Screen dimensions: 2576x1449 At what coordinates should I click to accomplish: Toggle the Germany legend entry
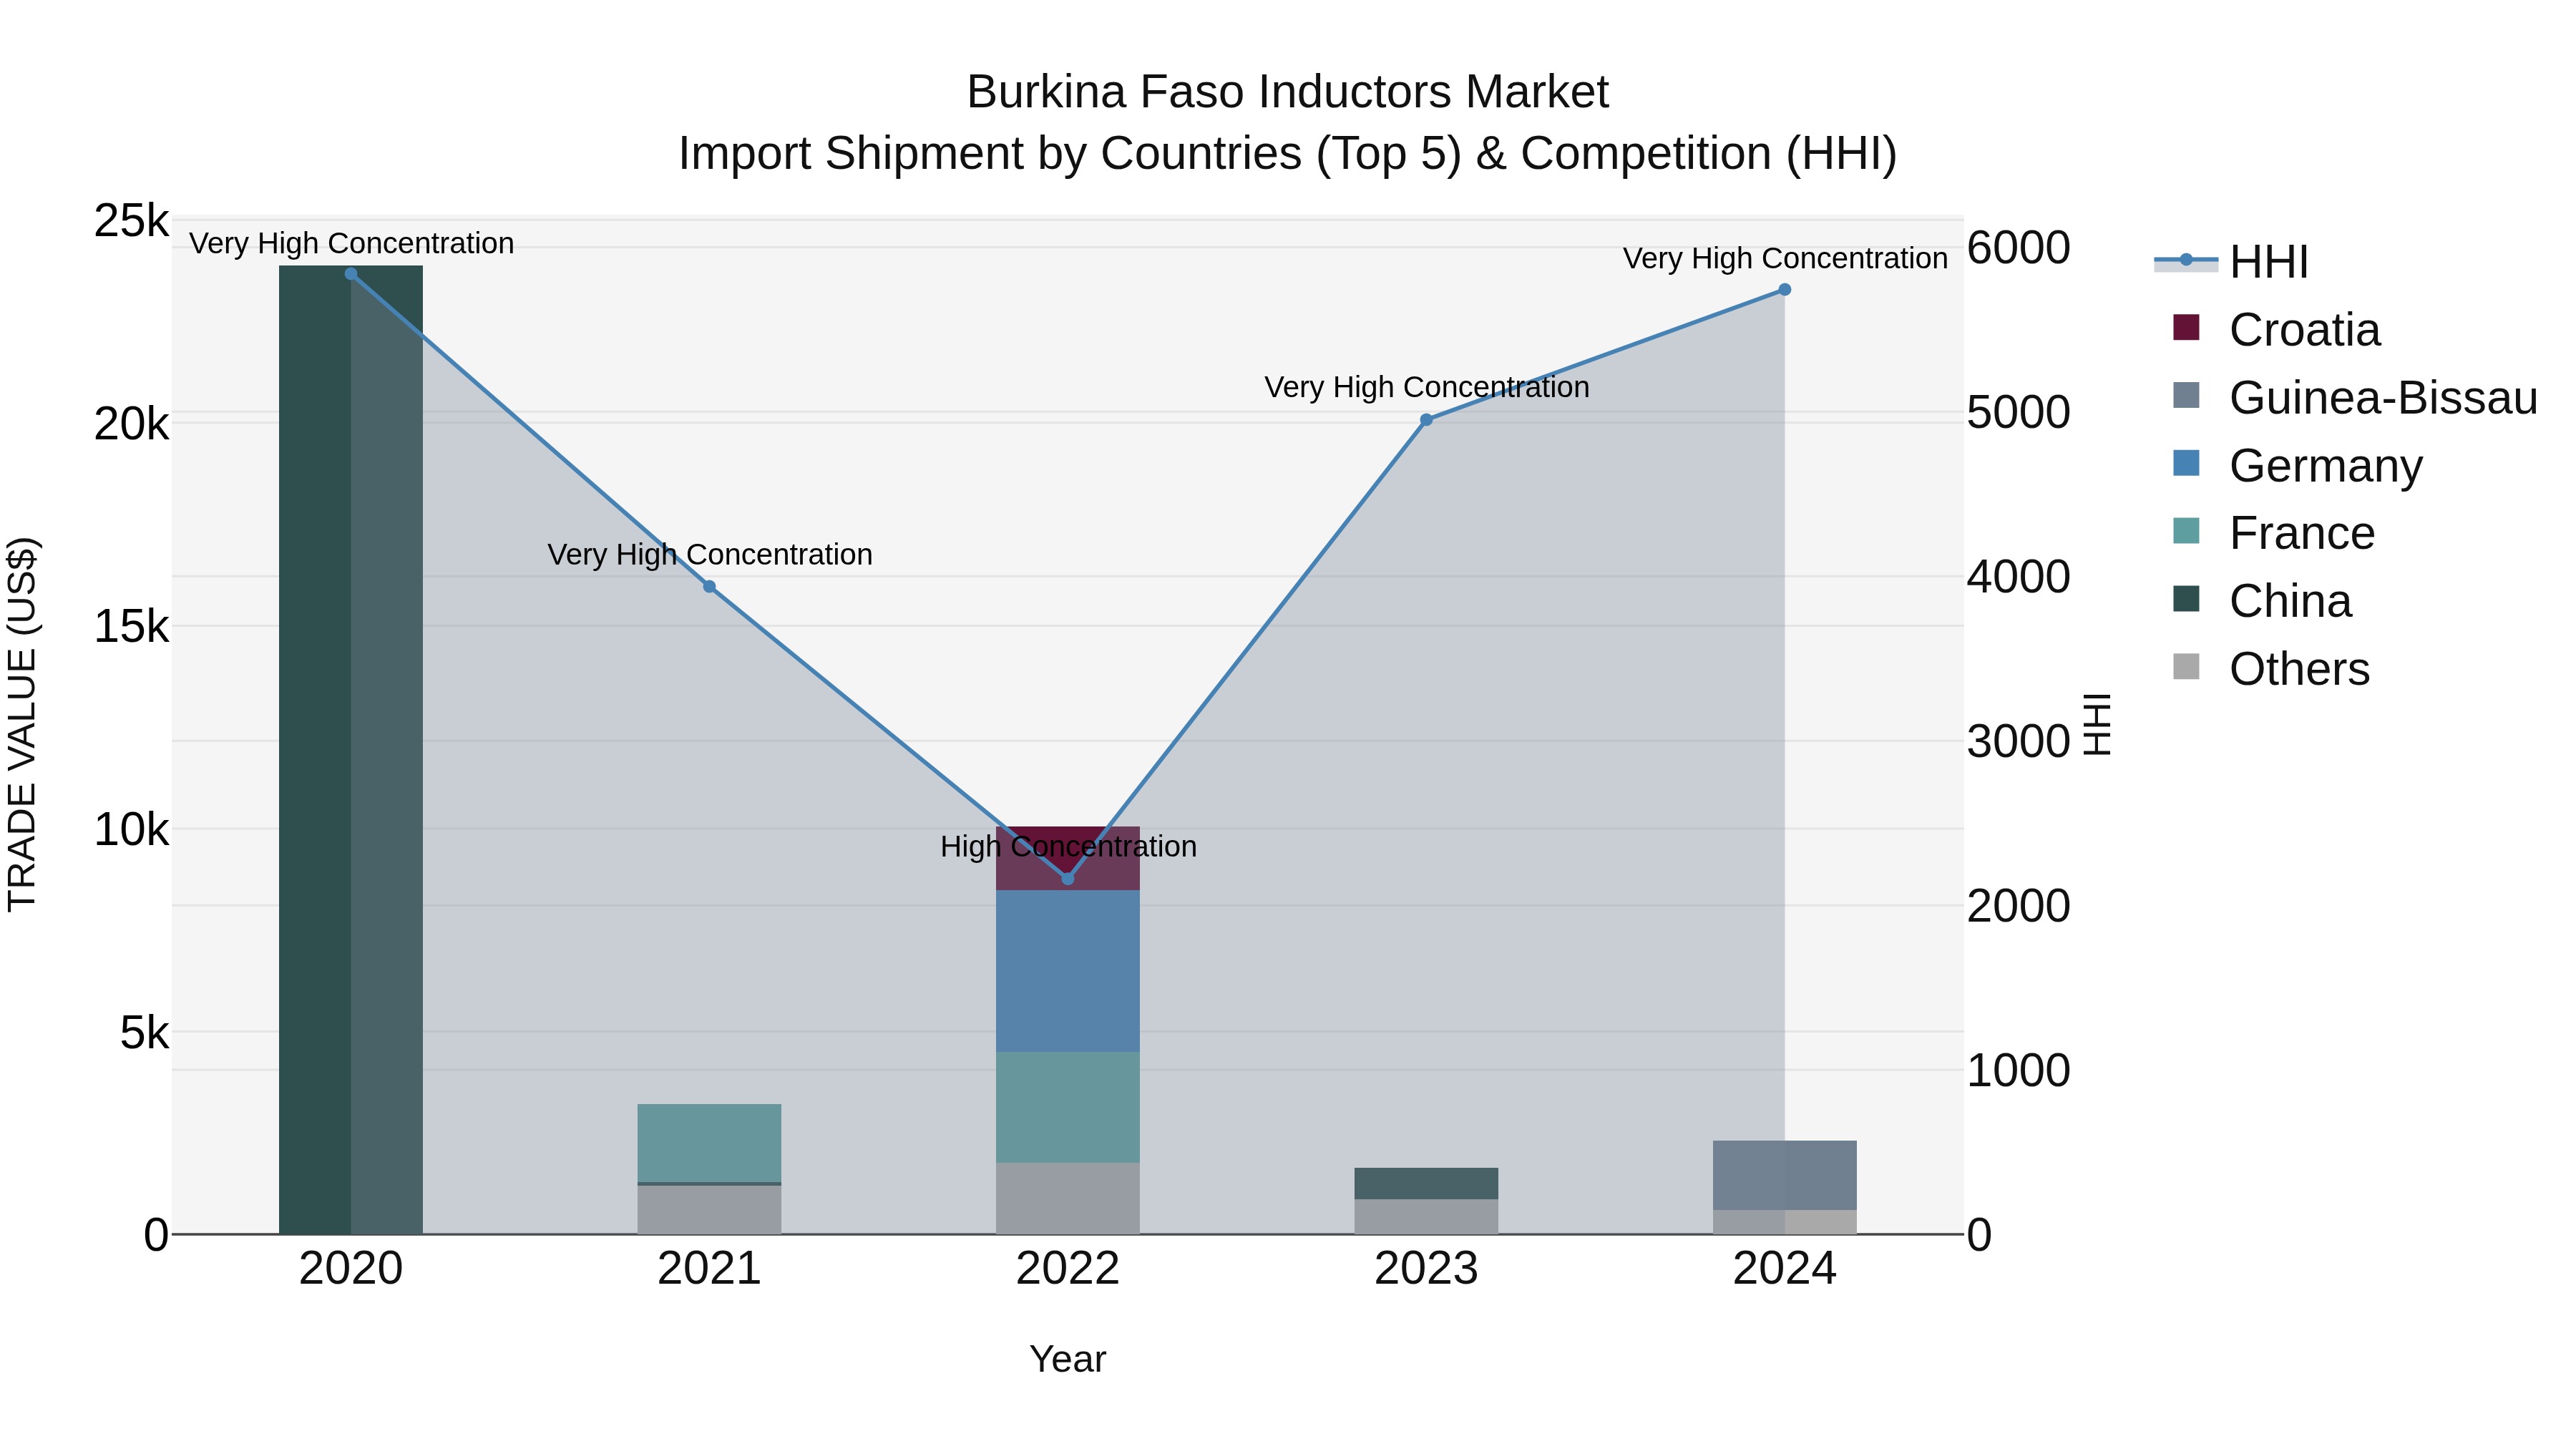2298,466
